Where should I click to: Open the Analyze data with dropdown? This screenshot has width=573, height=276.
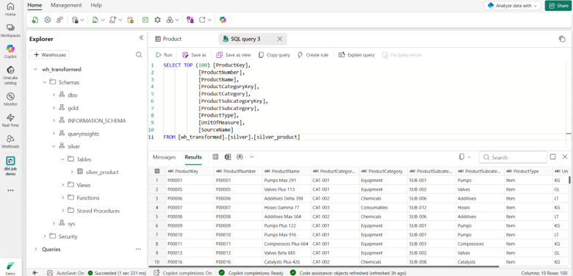click(512, 6)
